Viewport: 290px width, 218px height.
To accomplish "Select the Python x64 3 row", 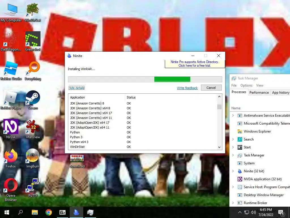I will pyautogui.click(x=142, y=142).
